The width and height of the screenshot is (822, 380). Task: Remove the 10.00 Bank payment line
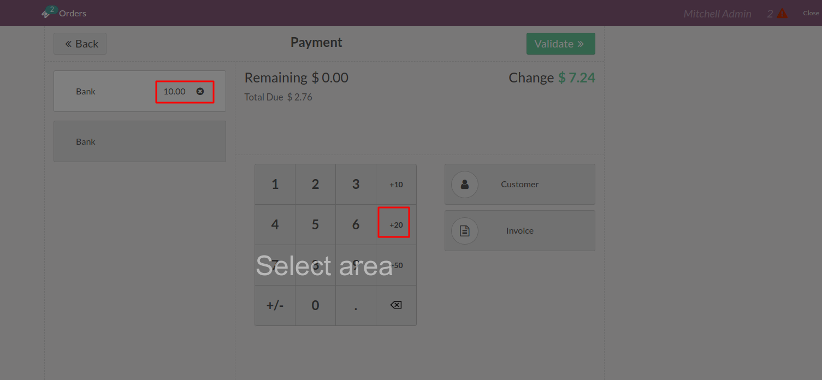(200, 91)
